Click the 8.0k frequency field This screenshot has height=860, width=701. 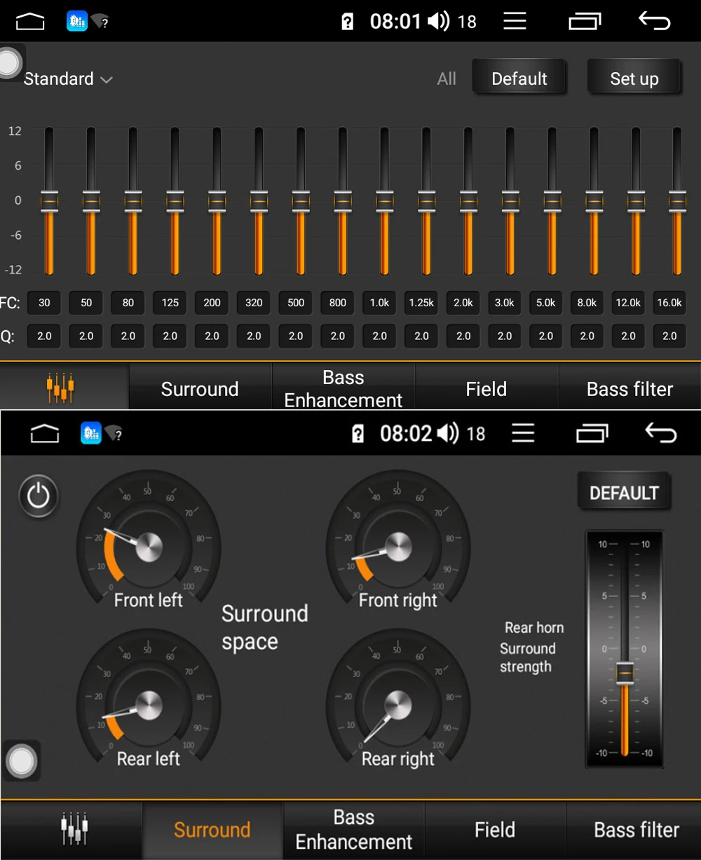(x=587, y=303)
